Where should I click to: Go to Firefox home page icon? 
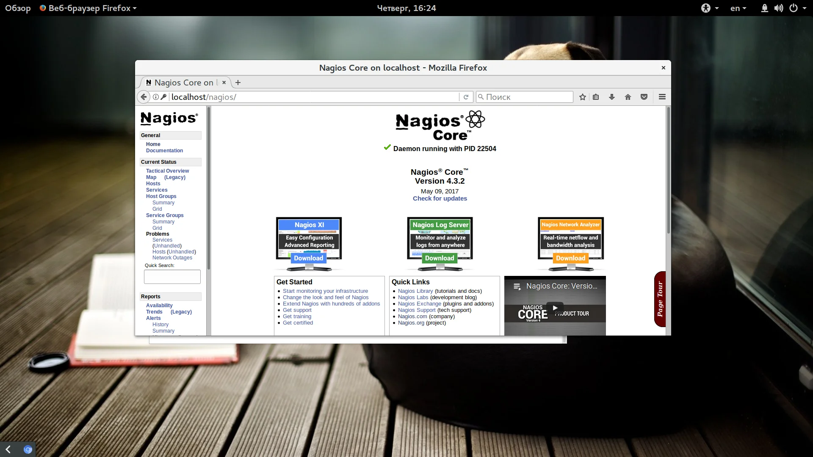pos(628,97)
